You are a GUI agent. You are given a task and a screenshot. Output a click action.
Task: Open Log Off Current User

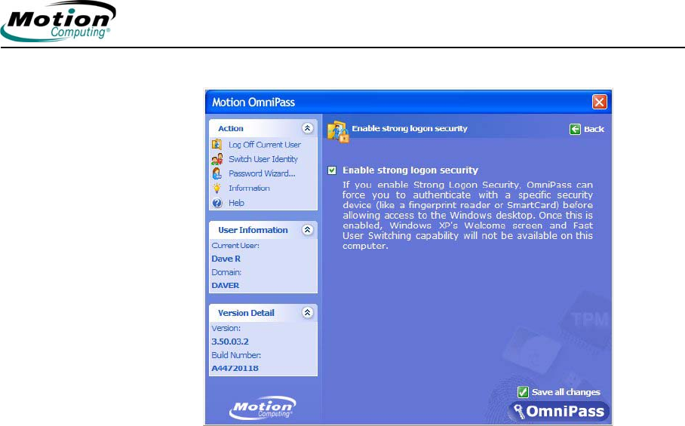[264, 145]
